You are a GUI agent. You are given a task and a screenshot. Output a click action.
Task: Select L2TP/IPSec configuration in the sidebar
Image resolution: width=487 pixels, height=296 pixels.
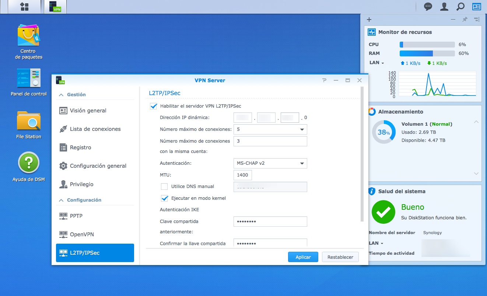click(95, 253)
